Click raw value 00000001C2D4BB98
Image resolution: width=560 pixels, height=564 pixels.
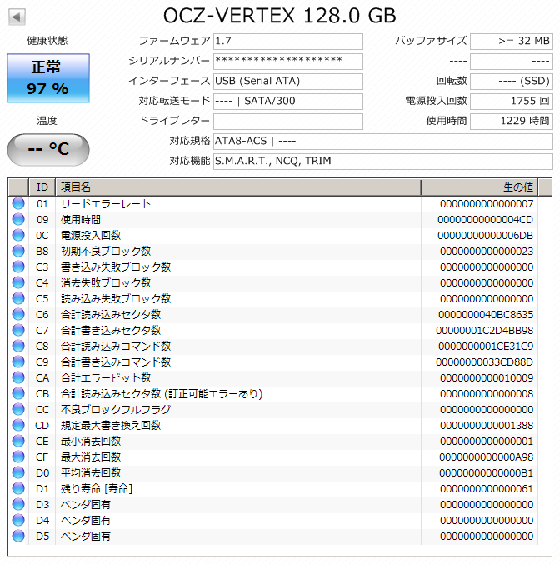point(485,331)
